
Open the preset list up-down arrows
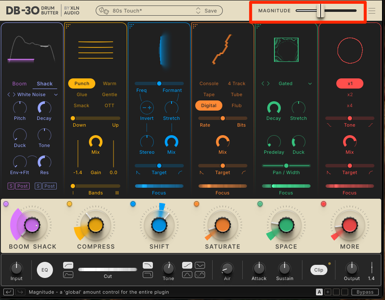[x=198, y=11]
